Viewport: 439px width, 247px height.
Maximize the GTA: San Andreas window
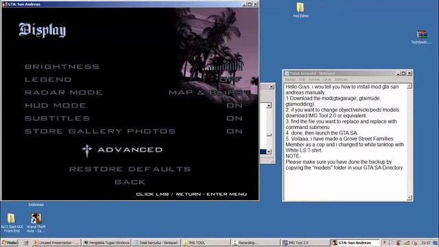click(250, 4)
